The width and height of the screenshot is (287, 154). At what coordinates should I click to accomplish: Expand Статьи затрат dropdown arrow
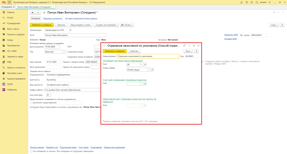tap(149, 70)
